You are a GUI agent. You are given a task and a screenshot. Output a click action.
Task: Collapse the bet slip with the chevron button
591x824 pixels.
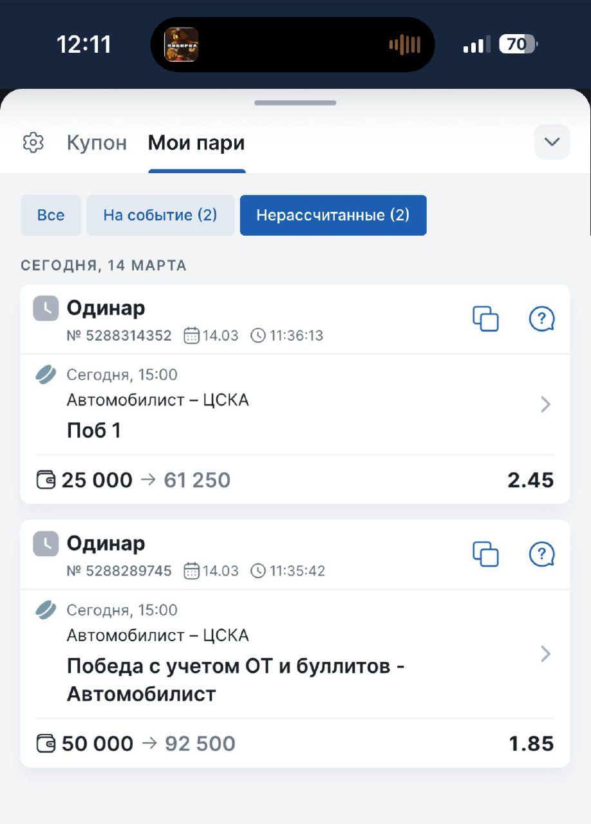click(552, 142)
